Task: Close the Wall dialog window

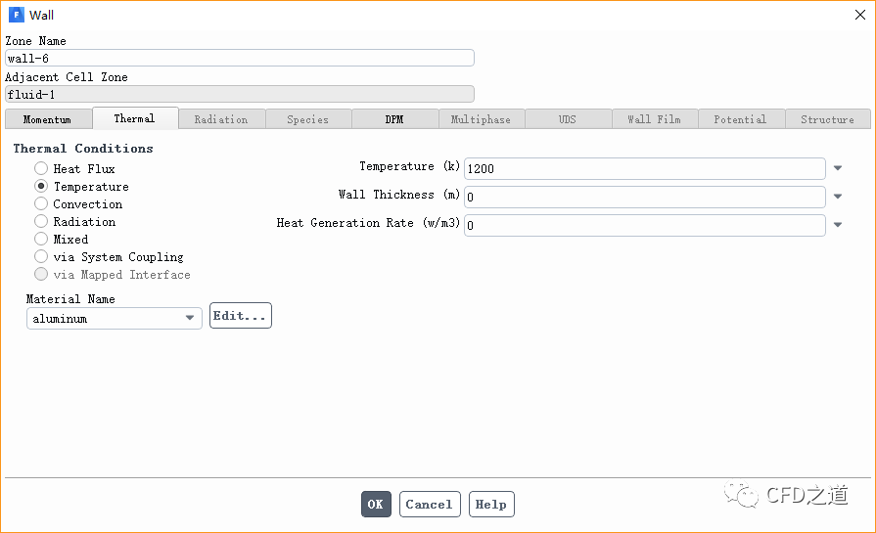Action: point(858,15)
